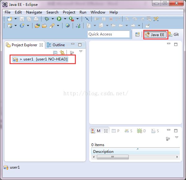Click the Drop To Frame icon
Viewport: 186px width, 180px height.
click(x=149, y=19)
